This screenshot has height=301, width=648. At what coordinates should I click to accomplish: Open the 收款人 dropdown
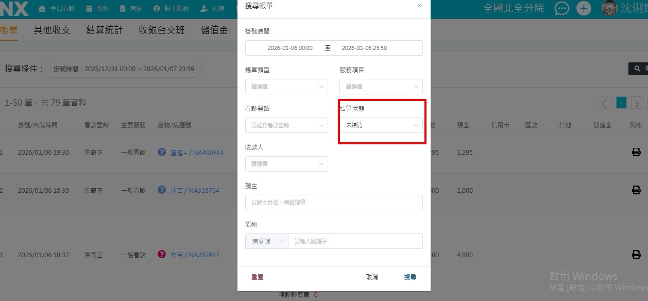286,164
